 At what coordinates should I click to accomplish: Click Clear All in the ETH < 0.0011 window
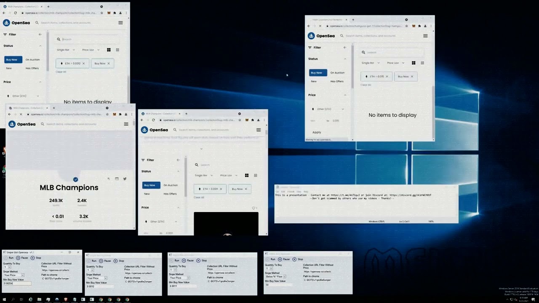coord(199,197)
